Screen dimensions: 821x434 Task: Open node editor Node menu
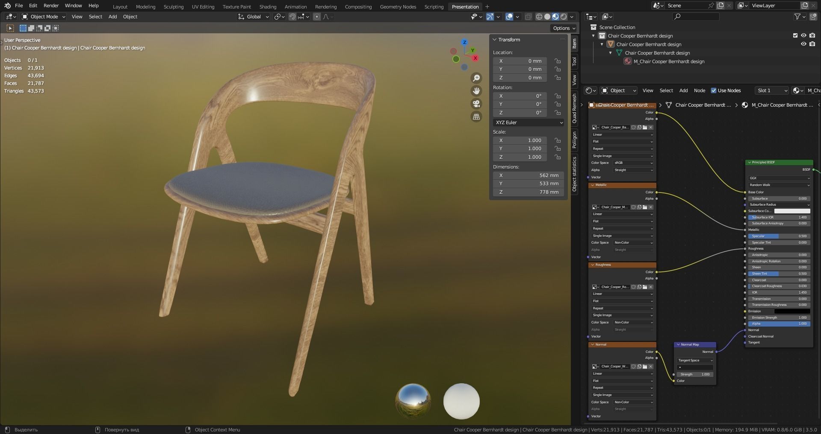(700, 90)
